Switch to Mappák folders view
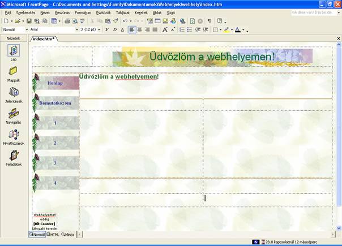The height and width of the screenshot is (246, 342). (14, 71)
